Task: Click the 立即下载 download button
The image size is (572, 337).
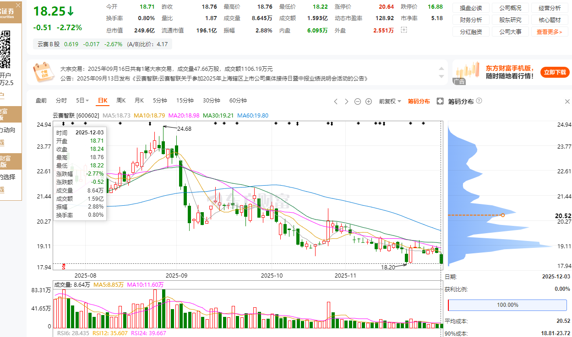Action: [x=555, y=72]
